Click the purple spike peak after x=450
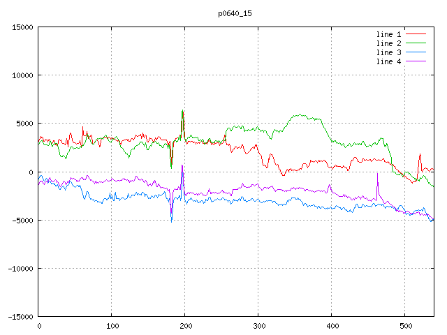This screenshot has width=447, height=335. [377, 173]
